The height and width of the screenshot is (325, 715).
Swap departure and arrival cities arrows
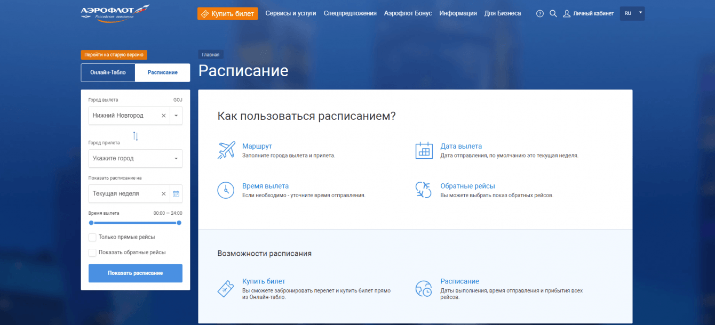[136, 136]
